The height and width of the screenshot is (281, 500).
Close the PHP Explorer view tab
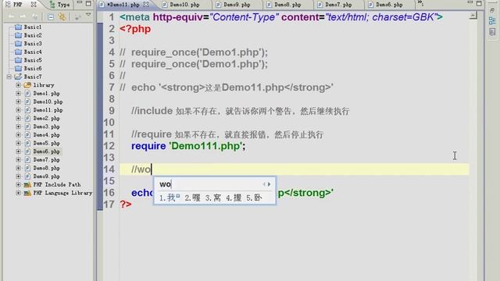click(34, 5)
